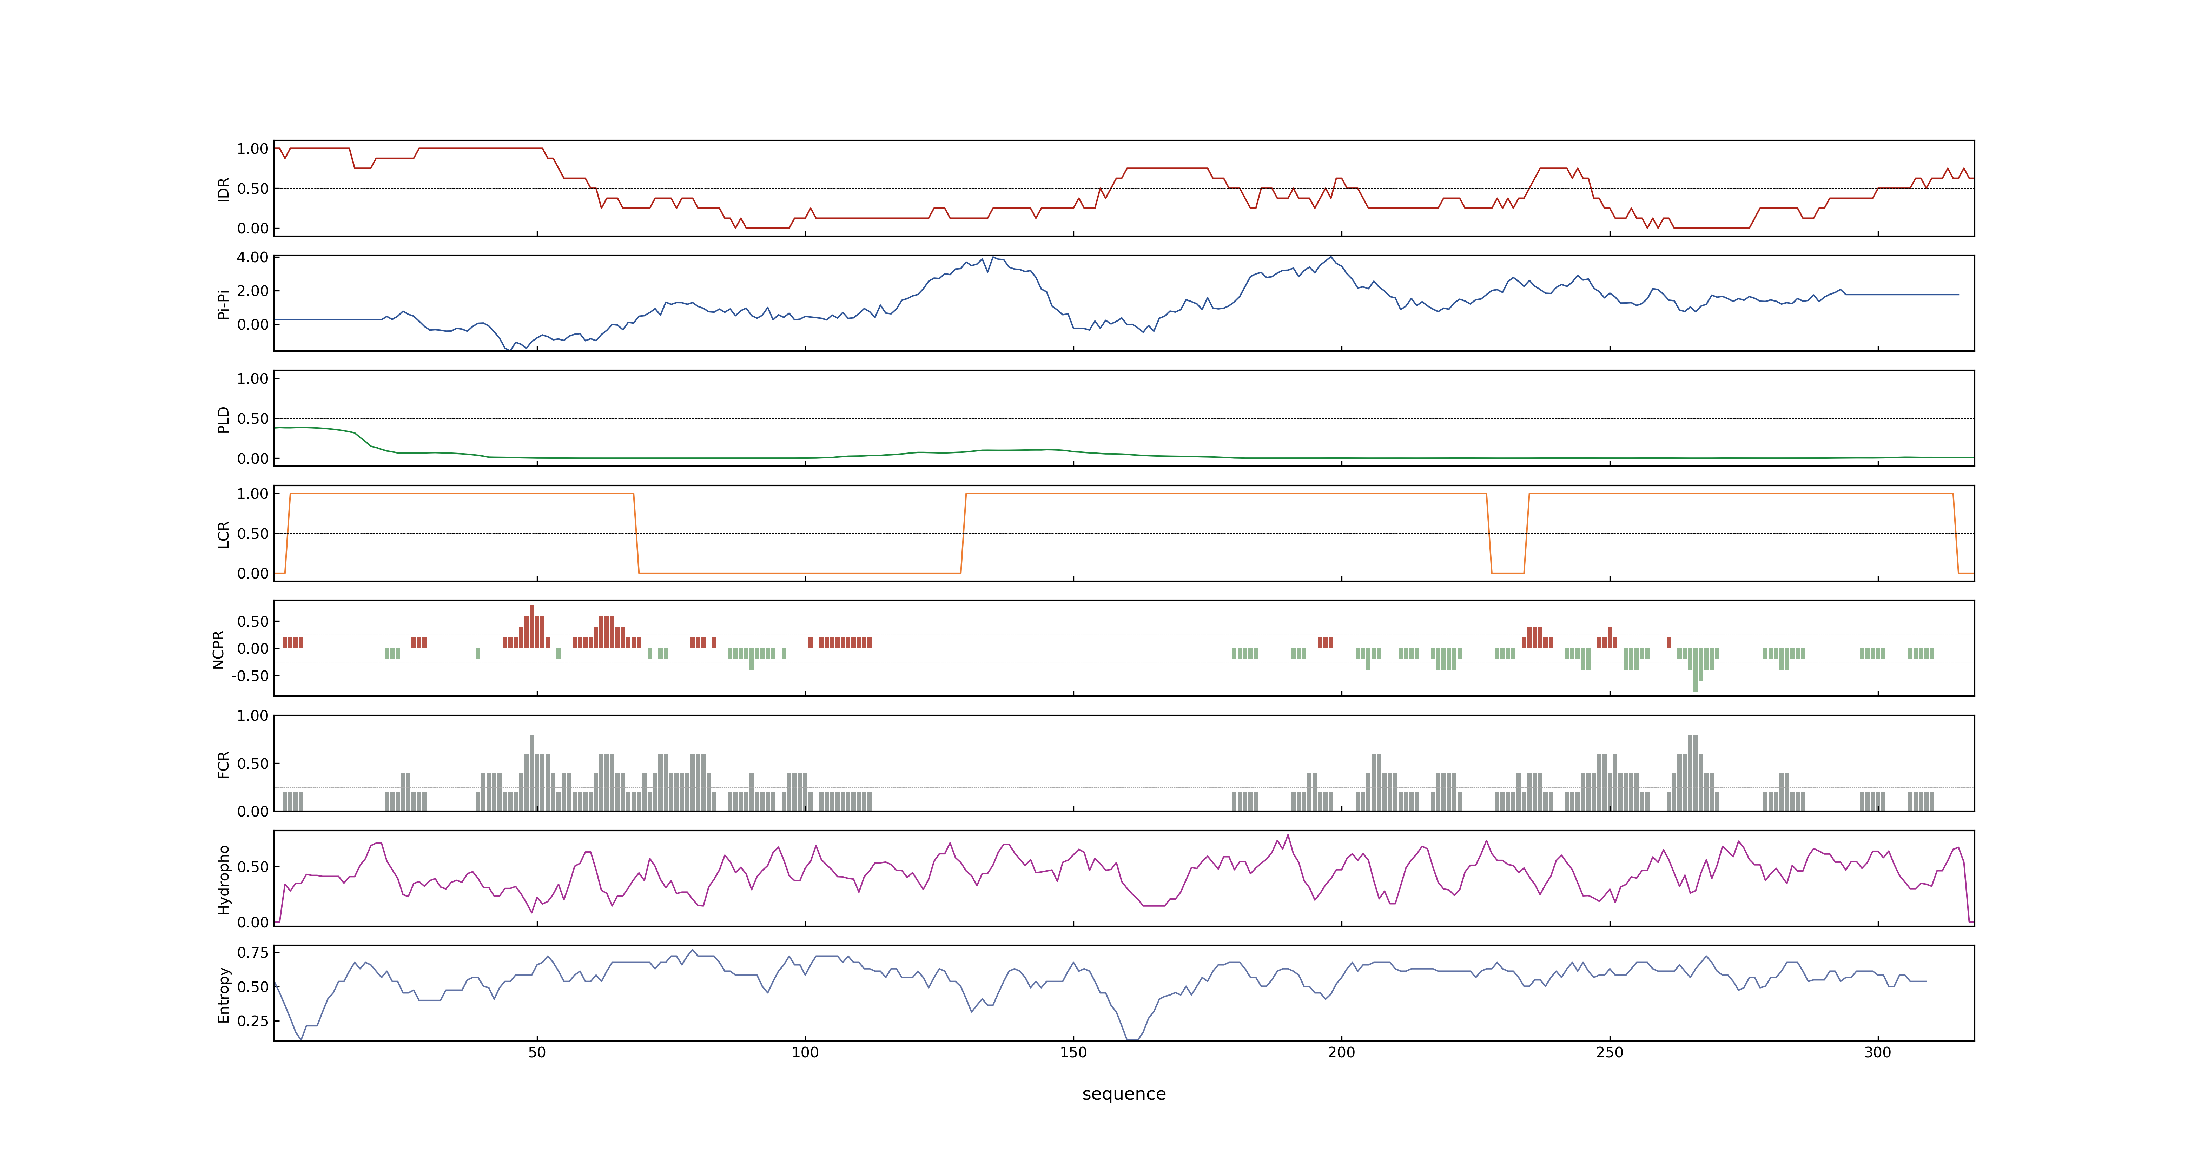Screen dimensions: 2194x1170
Task: Click x-axis tick label 50
Action: pyautogui.click(x=537, y=1052)
